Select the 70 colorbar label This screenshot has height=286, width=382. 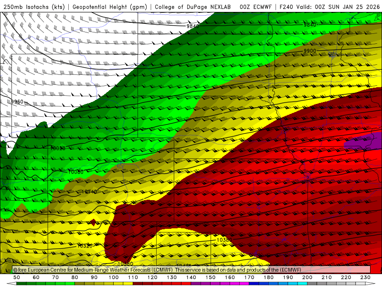click(x=55, y=277)
